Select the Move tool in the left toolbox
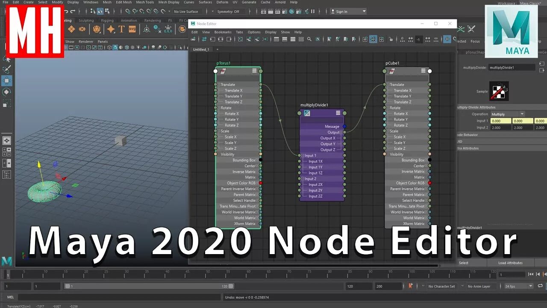 (x=7, y=80)
